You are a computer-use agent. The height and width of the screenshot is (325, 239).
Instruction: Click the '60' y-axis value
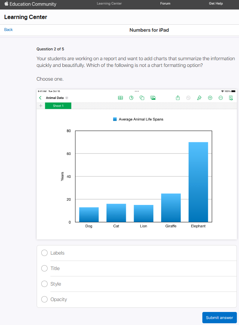[69, 154]
